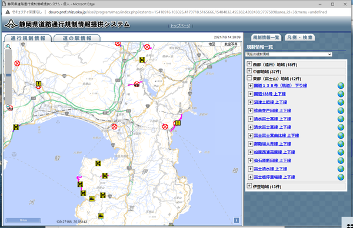This screenshot has height=228, width=353.
Task: Open the 通行規制情報 tab
Action: click(28, 38)
